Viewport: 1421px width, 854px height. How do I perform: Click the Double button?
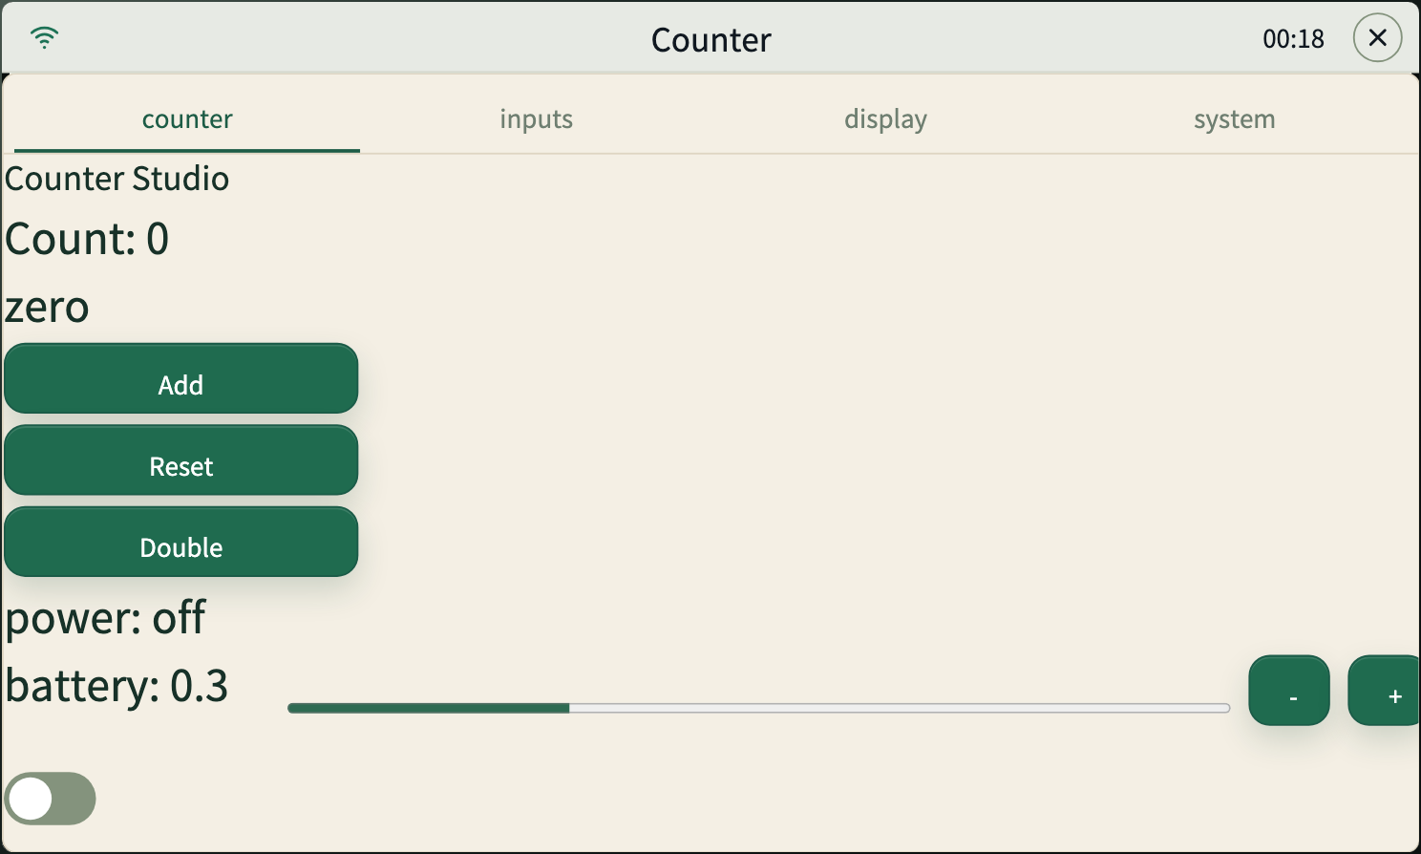[x=181, y=542]
